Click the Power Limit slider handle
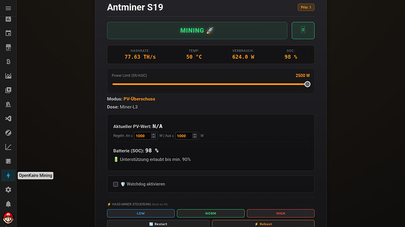Viewport: 405px width, 227px height. 307,84
